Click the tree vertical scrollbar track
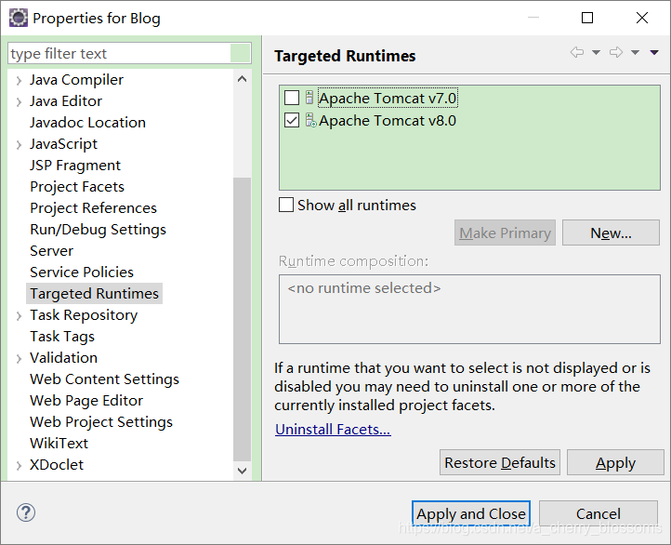671x545 pixels. [242, 128]
